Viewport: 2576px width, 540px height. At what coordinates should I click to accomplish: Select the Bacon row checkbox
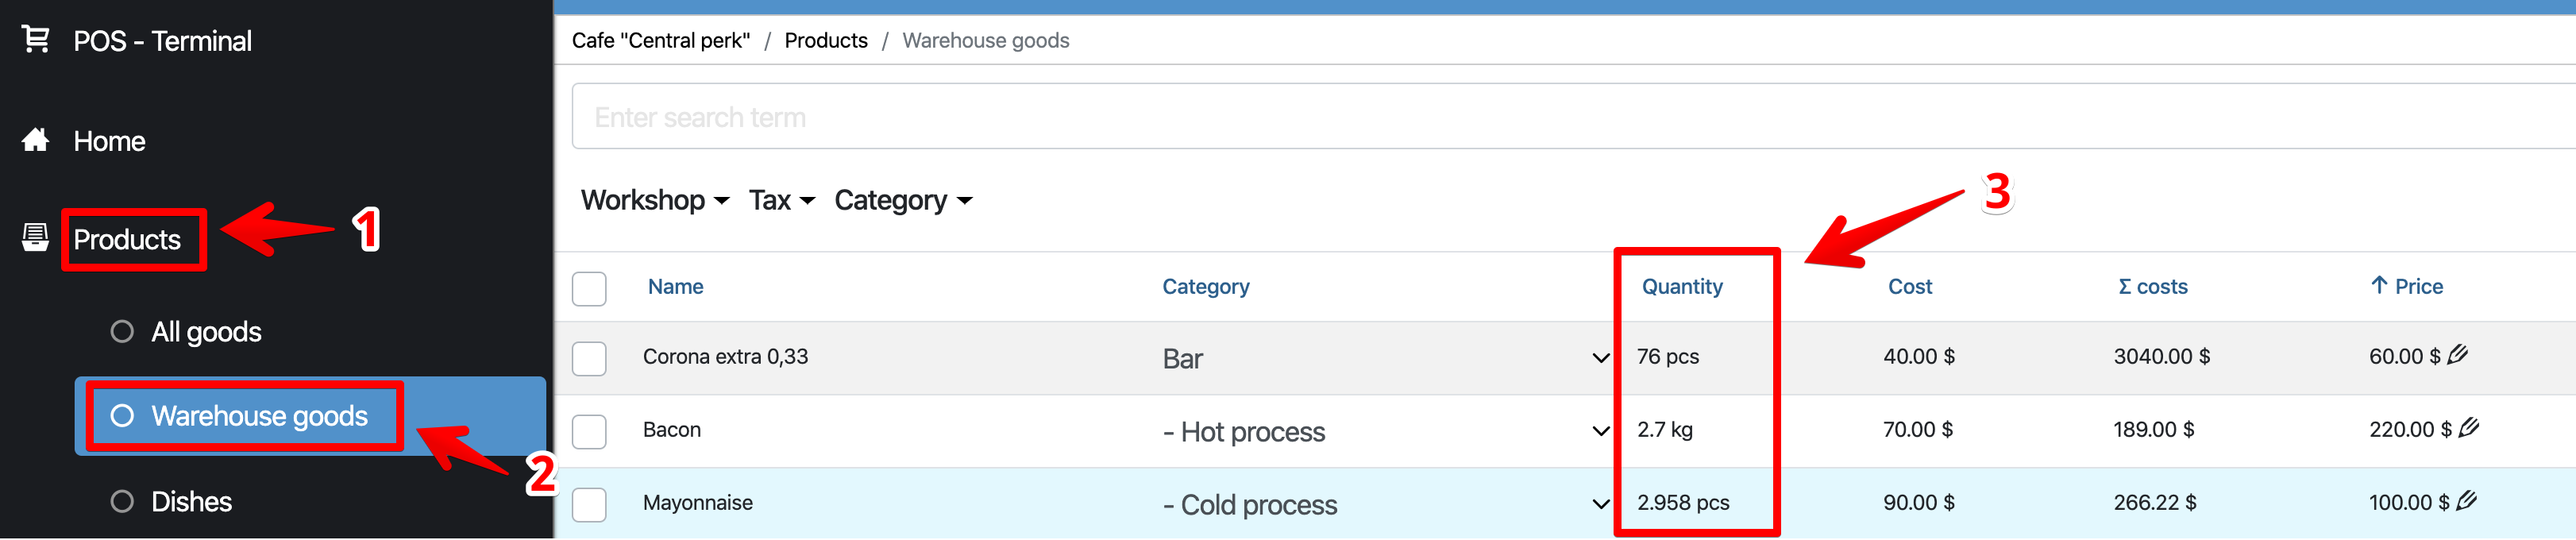pyautogui.click(x=589, y=431)
